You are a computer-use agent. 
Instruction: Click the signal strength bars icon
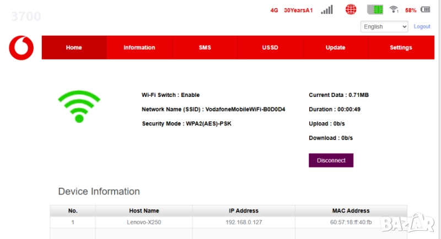pyautogui.click(x=327, y=10)
